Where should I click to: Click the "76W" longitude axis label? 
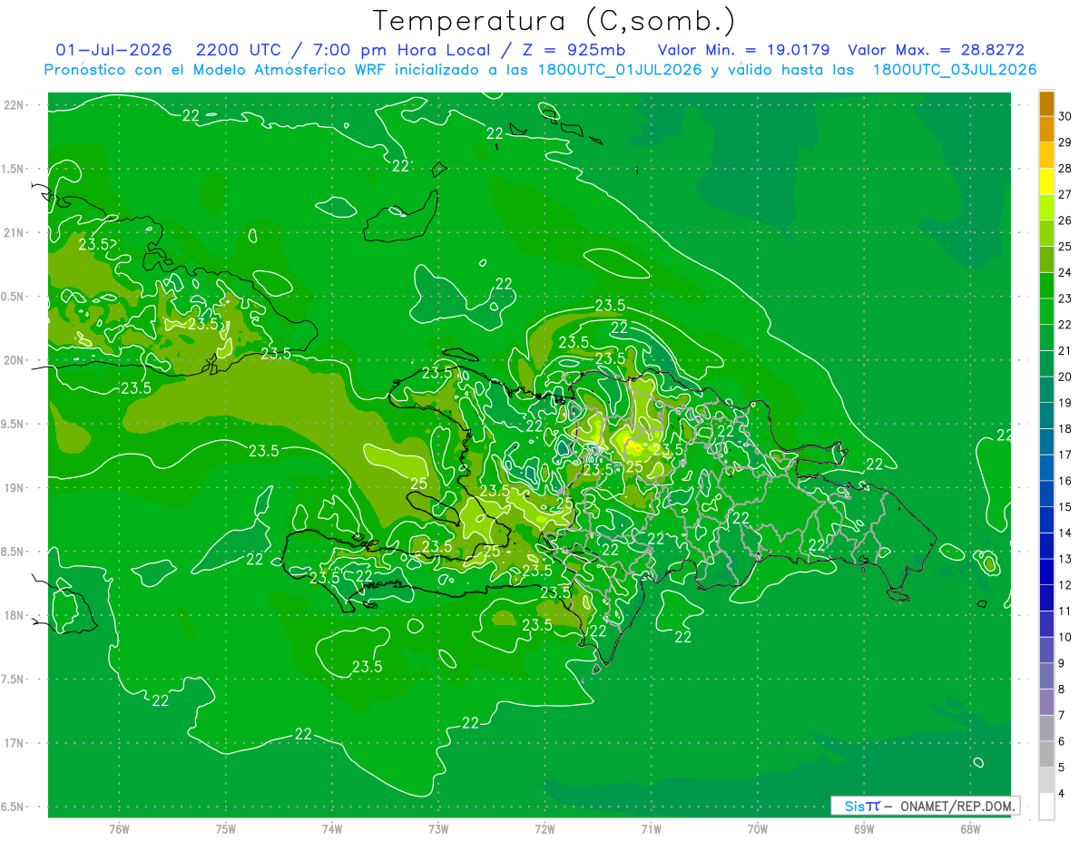pyautogui.click(x=119, y=829)
